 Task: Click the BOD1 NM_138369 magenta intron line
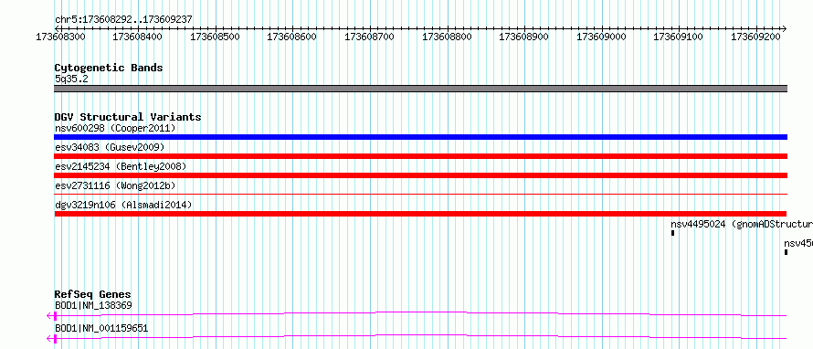click(421, 313)
